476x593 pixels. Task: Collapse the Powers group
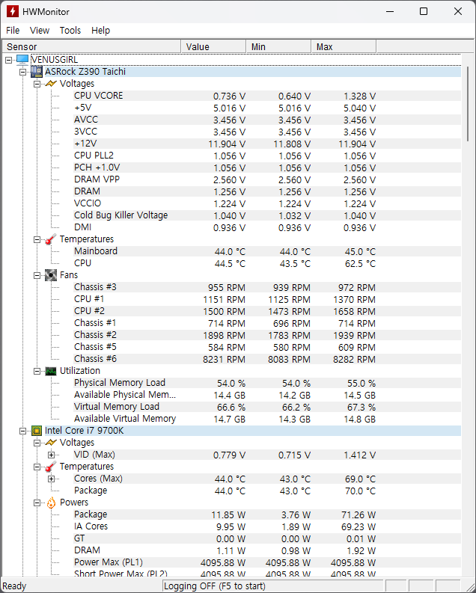point(37,503)
